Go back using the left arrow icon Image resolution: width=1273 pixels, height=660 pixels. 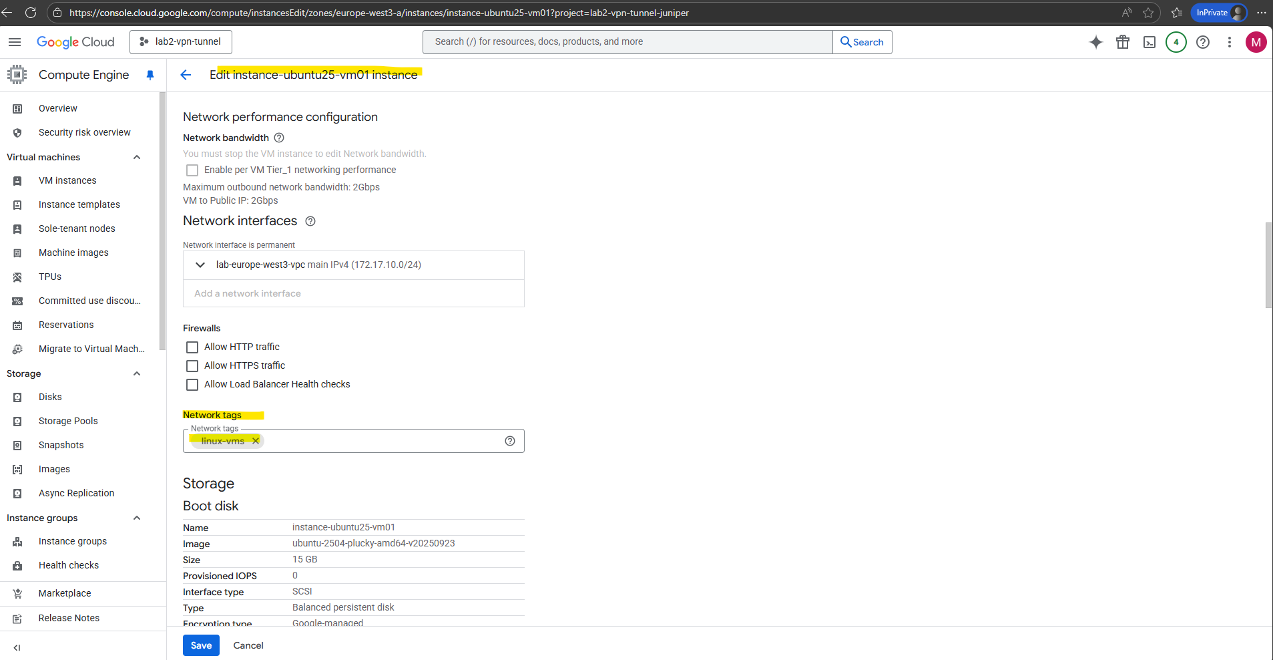click(x=186, y=75)
